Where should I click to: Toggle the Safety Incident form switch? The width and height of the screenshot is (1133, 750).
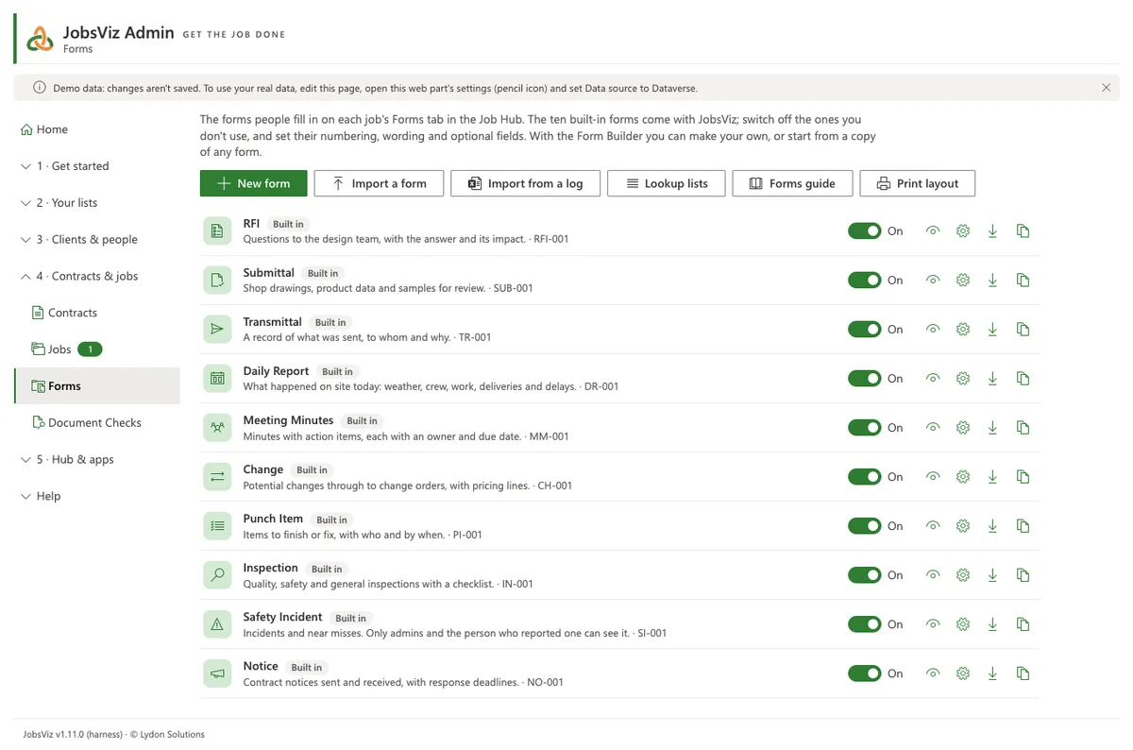click(x=864, y=623)
